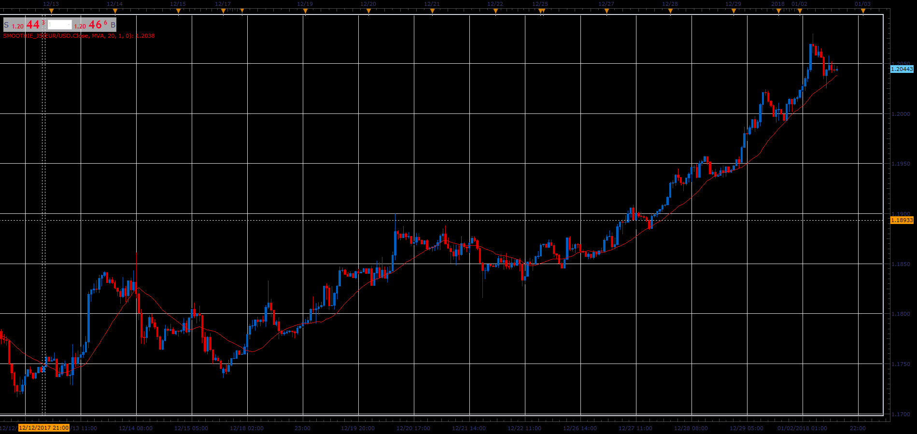
Task: Click the 12/18 02:00 time axis label
Action: [x=247, y=428]
